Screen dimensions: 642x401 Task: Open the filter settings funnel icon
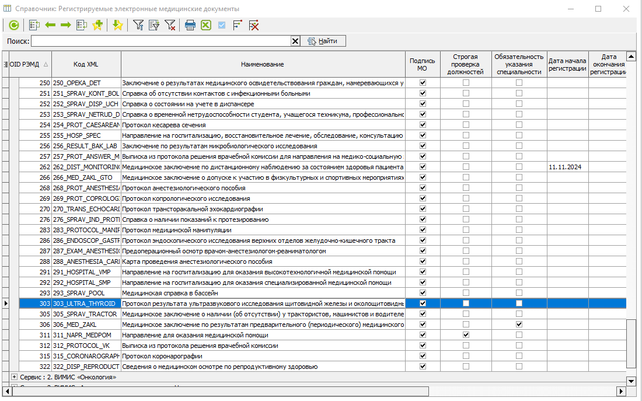(138, 26)
